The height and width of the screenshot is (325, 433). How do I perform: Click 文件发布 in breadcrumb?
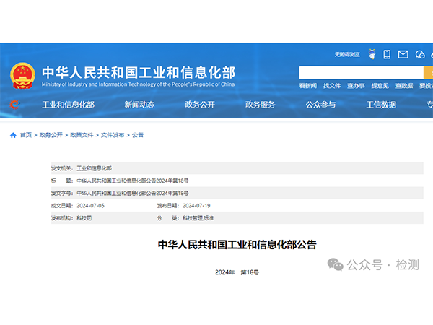coord(113,135)
